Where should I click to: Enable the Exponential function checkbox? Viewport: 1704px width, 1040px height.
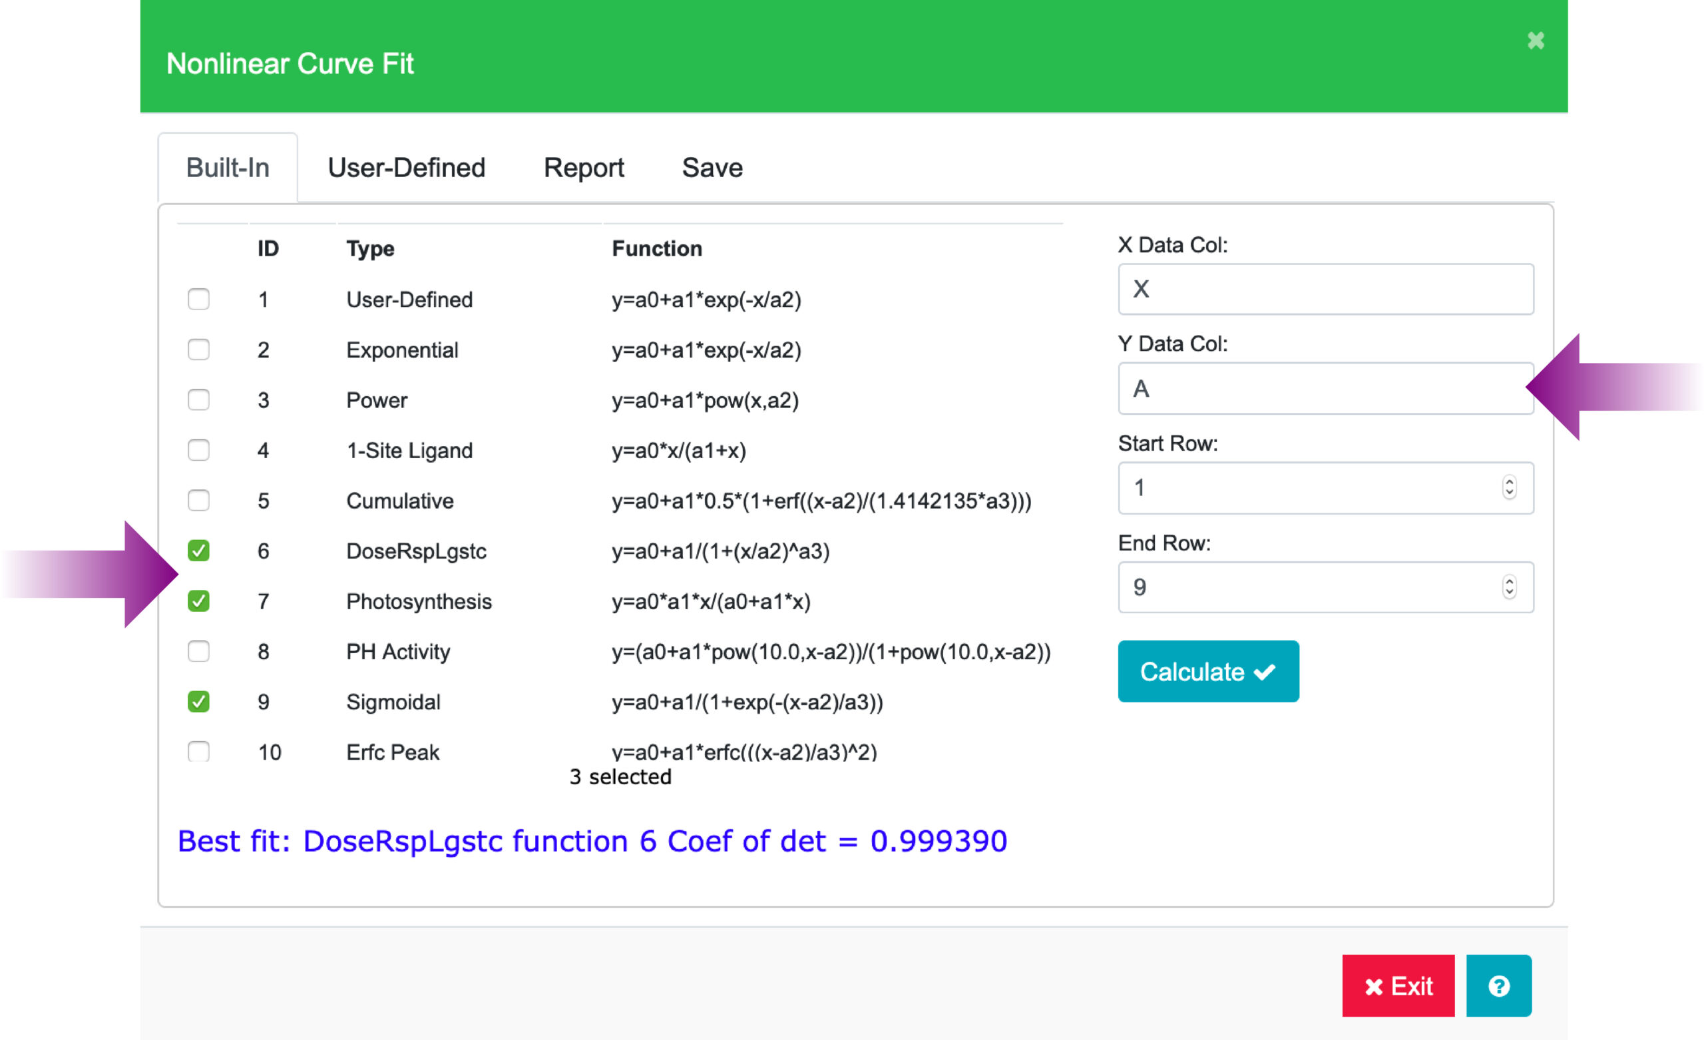[x=198, y=350]
